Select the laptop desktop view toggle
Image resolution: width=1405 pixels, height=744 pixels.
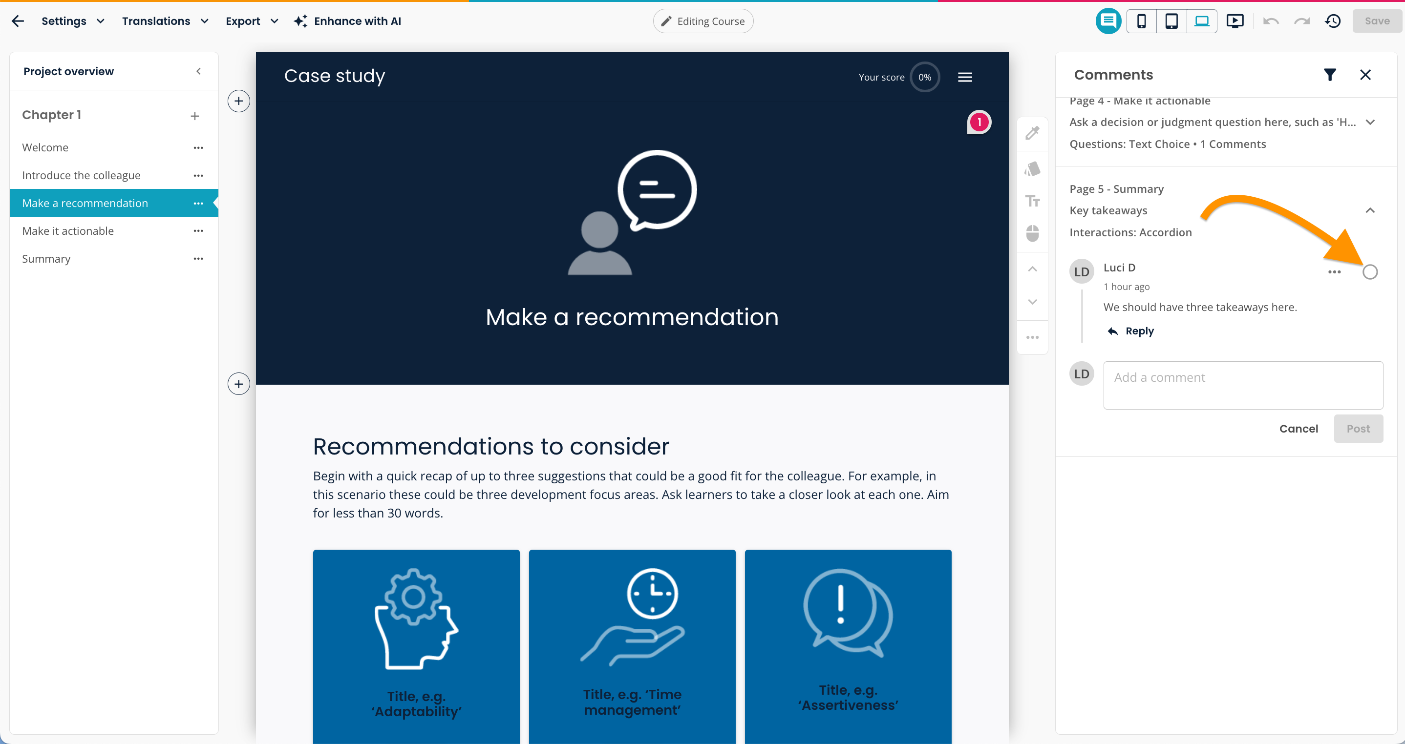tap(1202, 21)
